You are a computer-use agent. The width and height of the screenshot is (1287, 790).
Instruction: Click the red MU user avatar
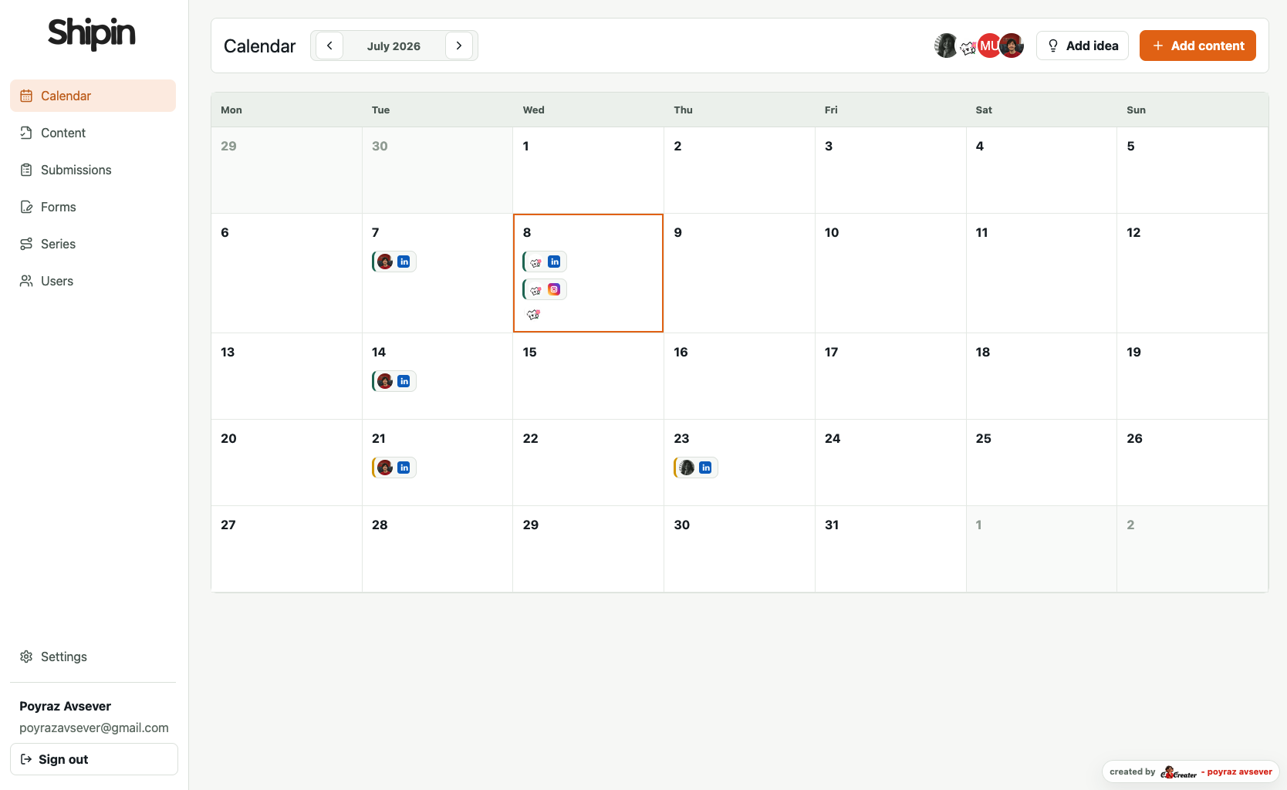pos(989,46)
